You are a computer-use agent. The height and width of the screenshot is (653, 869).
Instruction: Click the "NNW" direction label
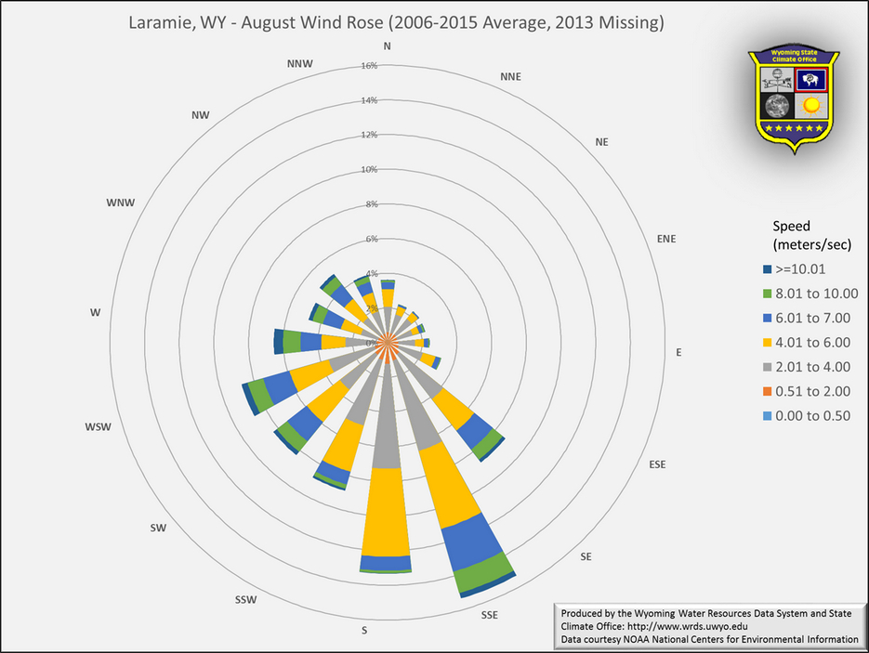click(300, 64)
